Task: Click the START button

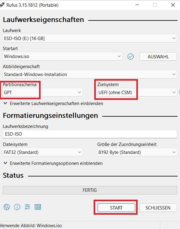Action: (116, 208)
